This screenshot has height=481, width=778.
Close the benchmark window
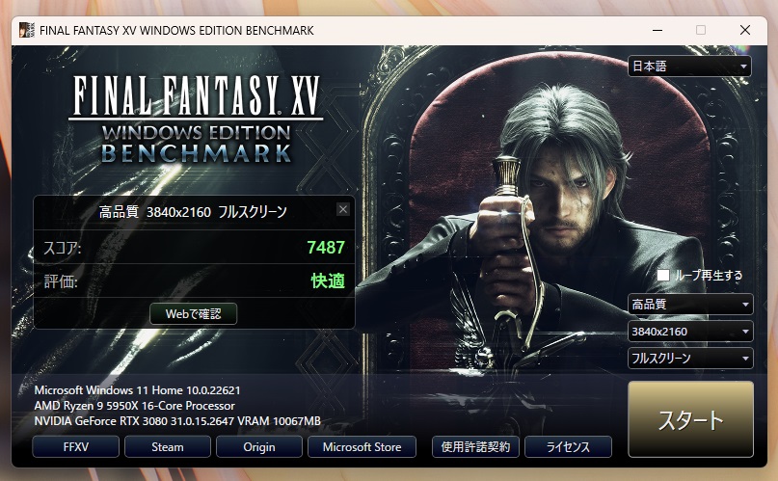745,30
